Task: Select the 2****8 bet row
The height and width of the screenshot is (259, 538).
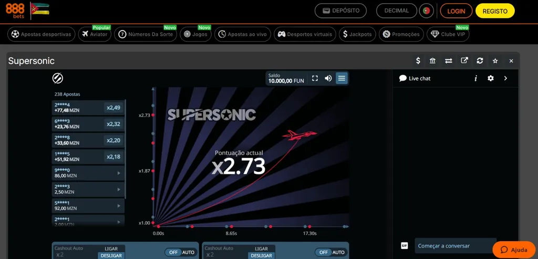Action: 88,140
